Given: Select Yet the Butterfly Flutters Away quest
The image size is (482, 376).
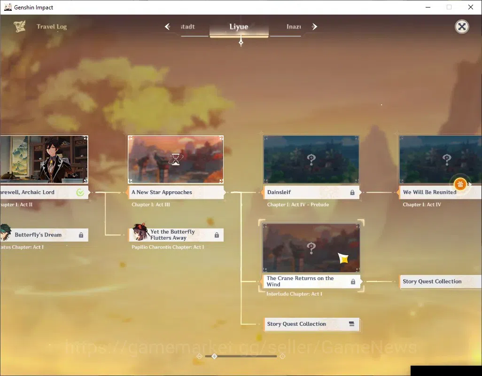Looking at the screenshot, I should [x=176, y=235].
